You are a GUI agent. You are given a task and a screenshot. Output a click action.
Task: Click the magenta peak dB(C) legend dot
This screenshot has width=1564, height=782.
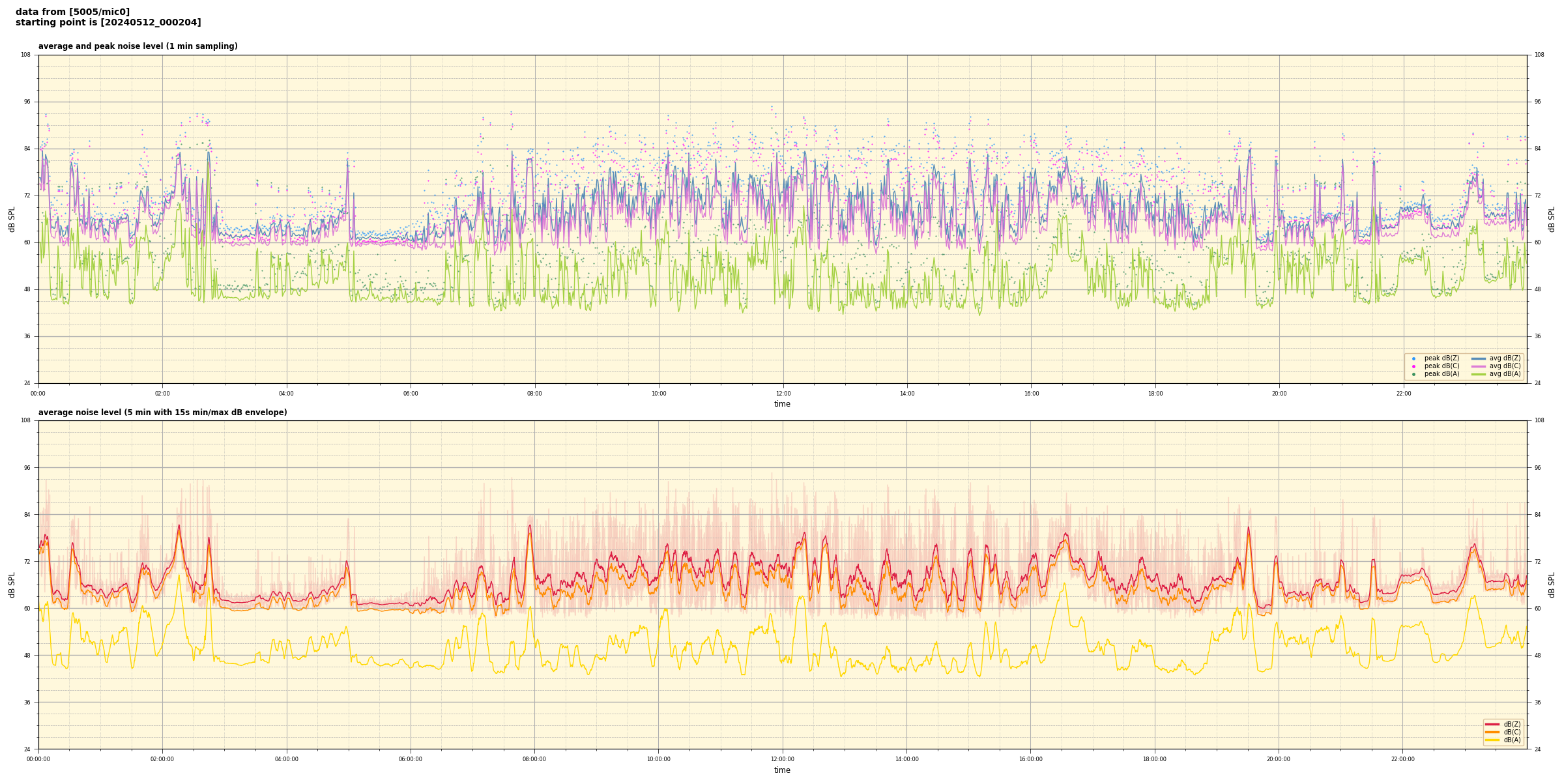(1413, 366)
